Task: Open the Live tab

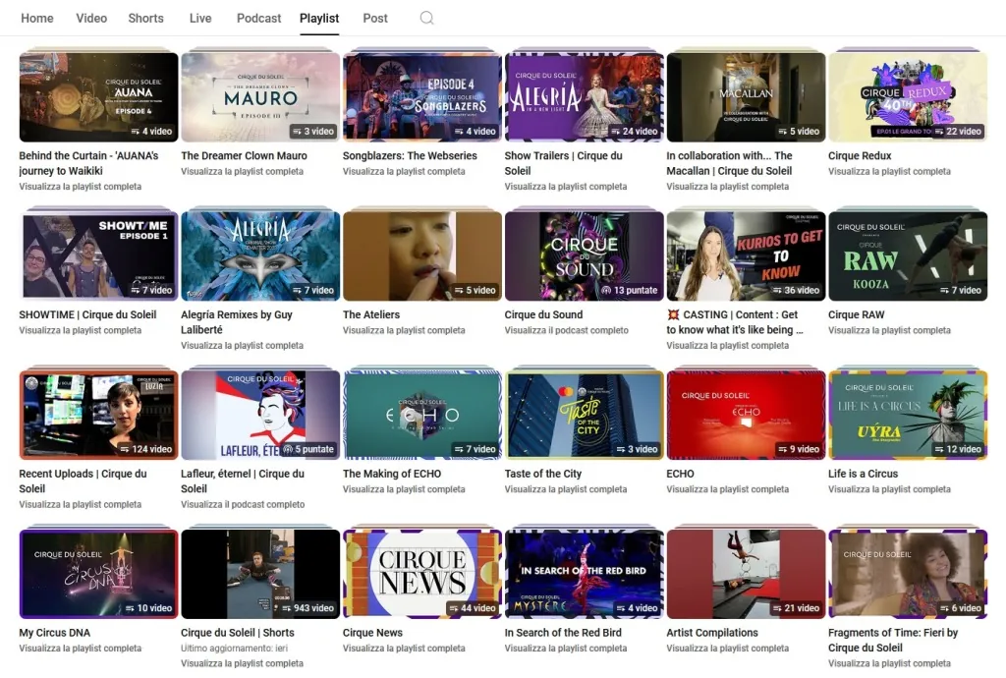Action: point(200,18)
